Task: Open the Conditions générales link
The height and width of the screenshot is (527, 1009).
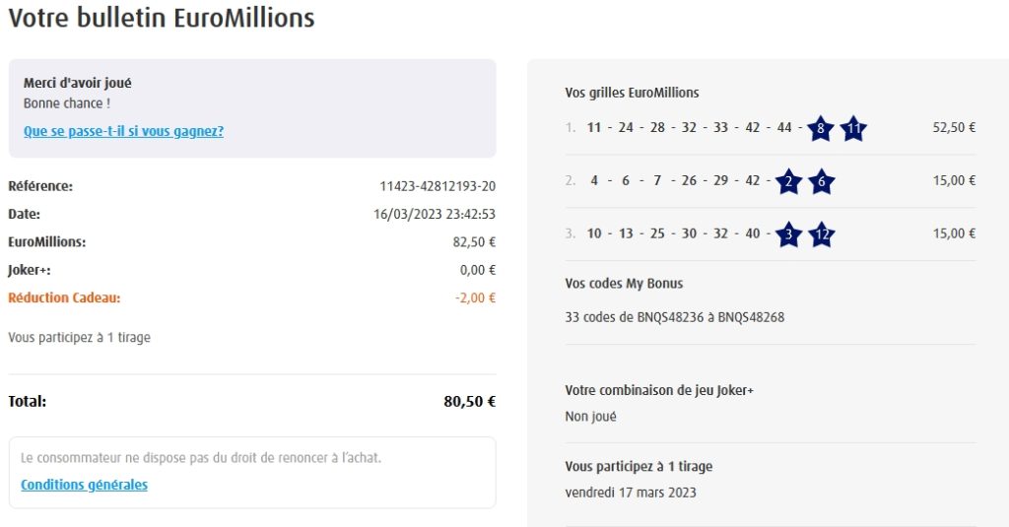Action: [x=84, y=485]
